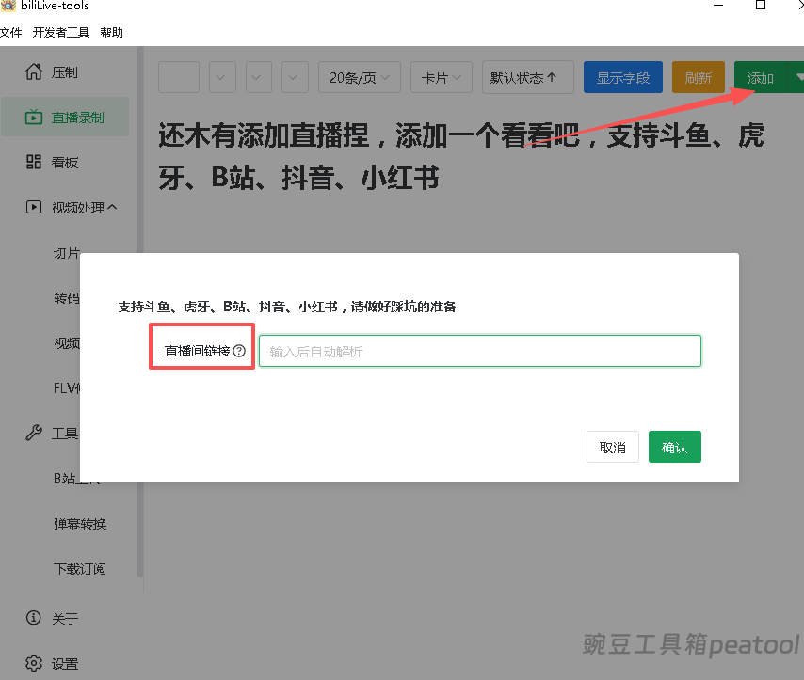The image size is (804, 680).
Task: Click the 确认 confirm button
Action: (674, 446)
